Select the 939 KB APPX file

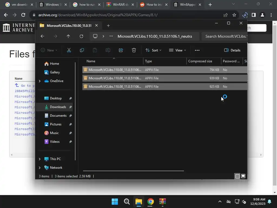165,78
